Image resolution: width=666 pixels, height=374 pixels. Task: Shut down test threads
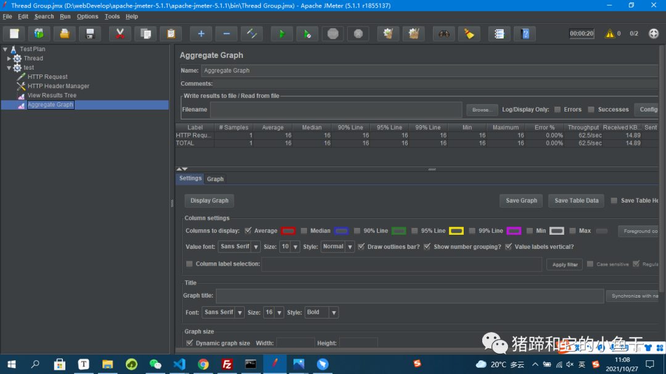tap(358, 33)
